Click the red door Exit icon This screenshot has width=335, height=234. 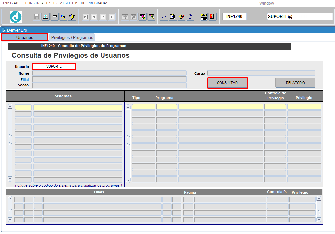point(212,17)
